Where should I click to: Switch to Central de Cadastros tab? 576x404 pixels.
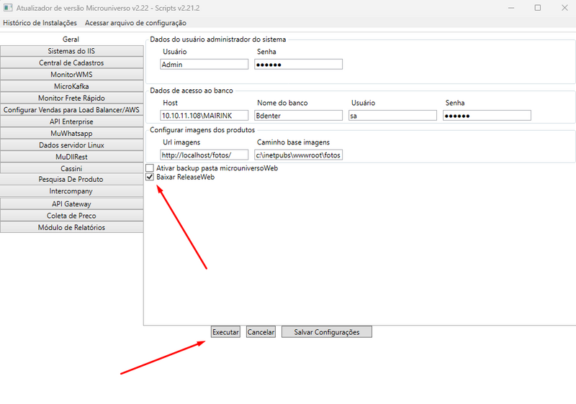(x=71, y=63)
